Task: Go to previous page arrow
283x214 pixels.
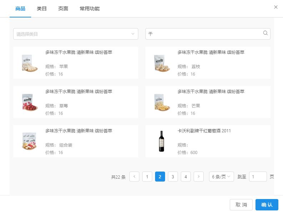Action: click(x=134, y=177)
